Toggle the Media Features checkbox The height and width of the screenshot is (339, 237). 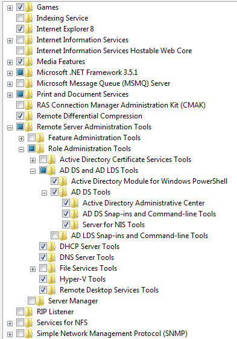20,61
